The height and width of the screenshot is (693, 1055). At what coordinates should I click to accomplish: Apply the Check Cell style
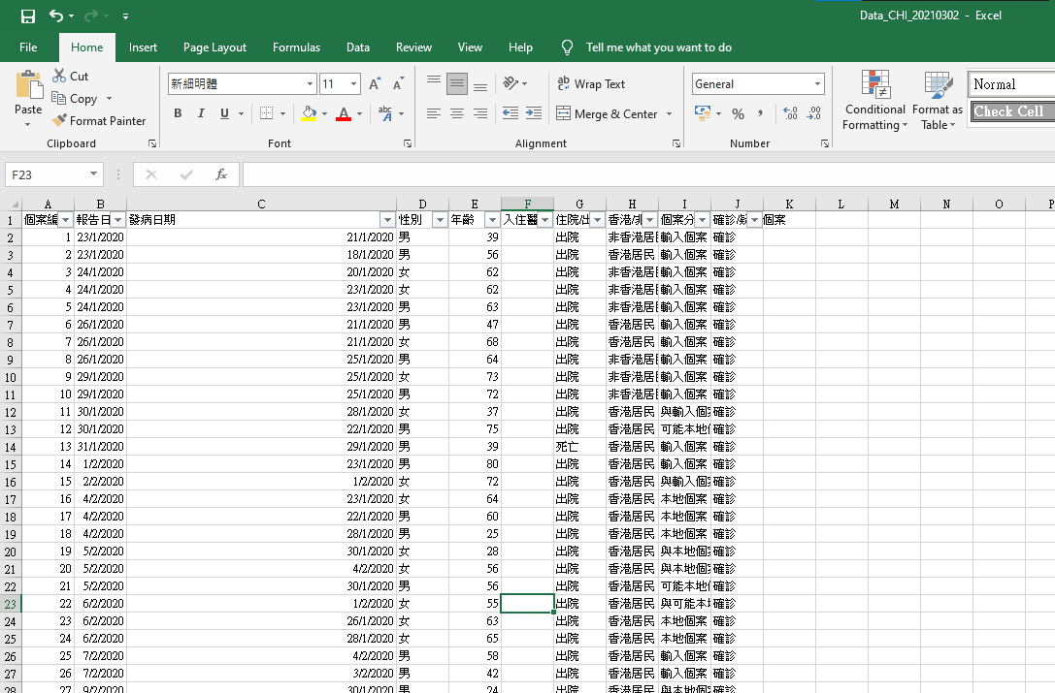[1009, 111]
